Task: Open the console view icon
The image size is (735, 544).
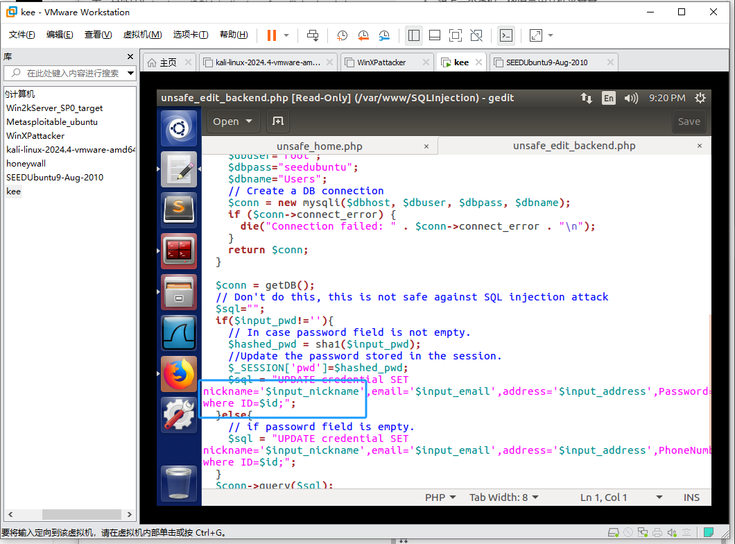Action: 506,35
